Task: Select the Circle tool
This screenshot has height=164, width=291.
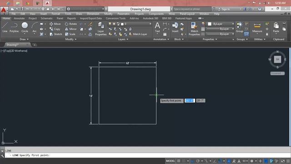Action: pyautogui.click(x=25, y=27)
